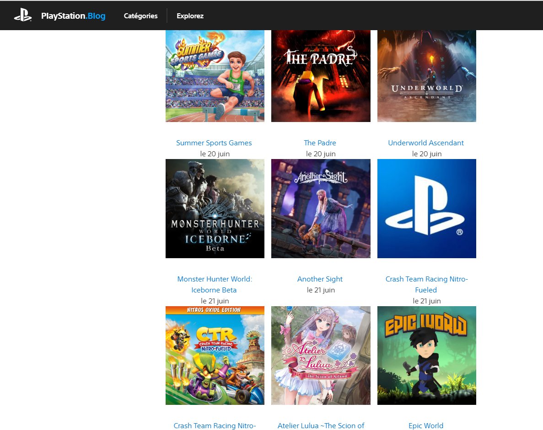Open the Monster Hunter World Iceborne Beta cover
Image resolution: width=543 pixels, height=430 pixels.
(x=215, y=208)
